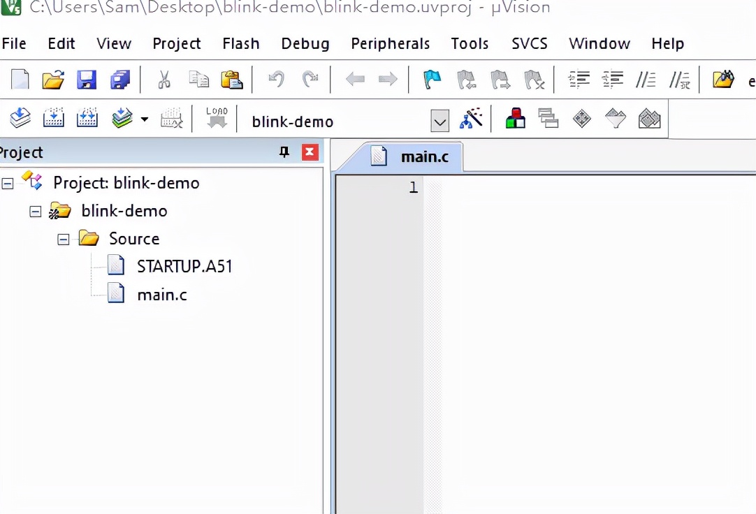756x514 pixels.
Task: Click Select Software Packs icon
Action: (616, 119)
